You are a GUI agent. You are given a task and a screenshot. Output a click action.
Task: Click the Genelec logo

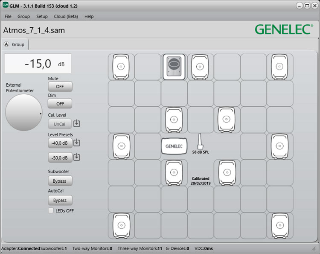(284, 29)
